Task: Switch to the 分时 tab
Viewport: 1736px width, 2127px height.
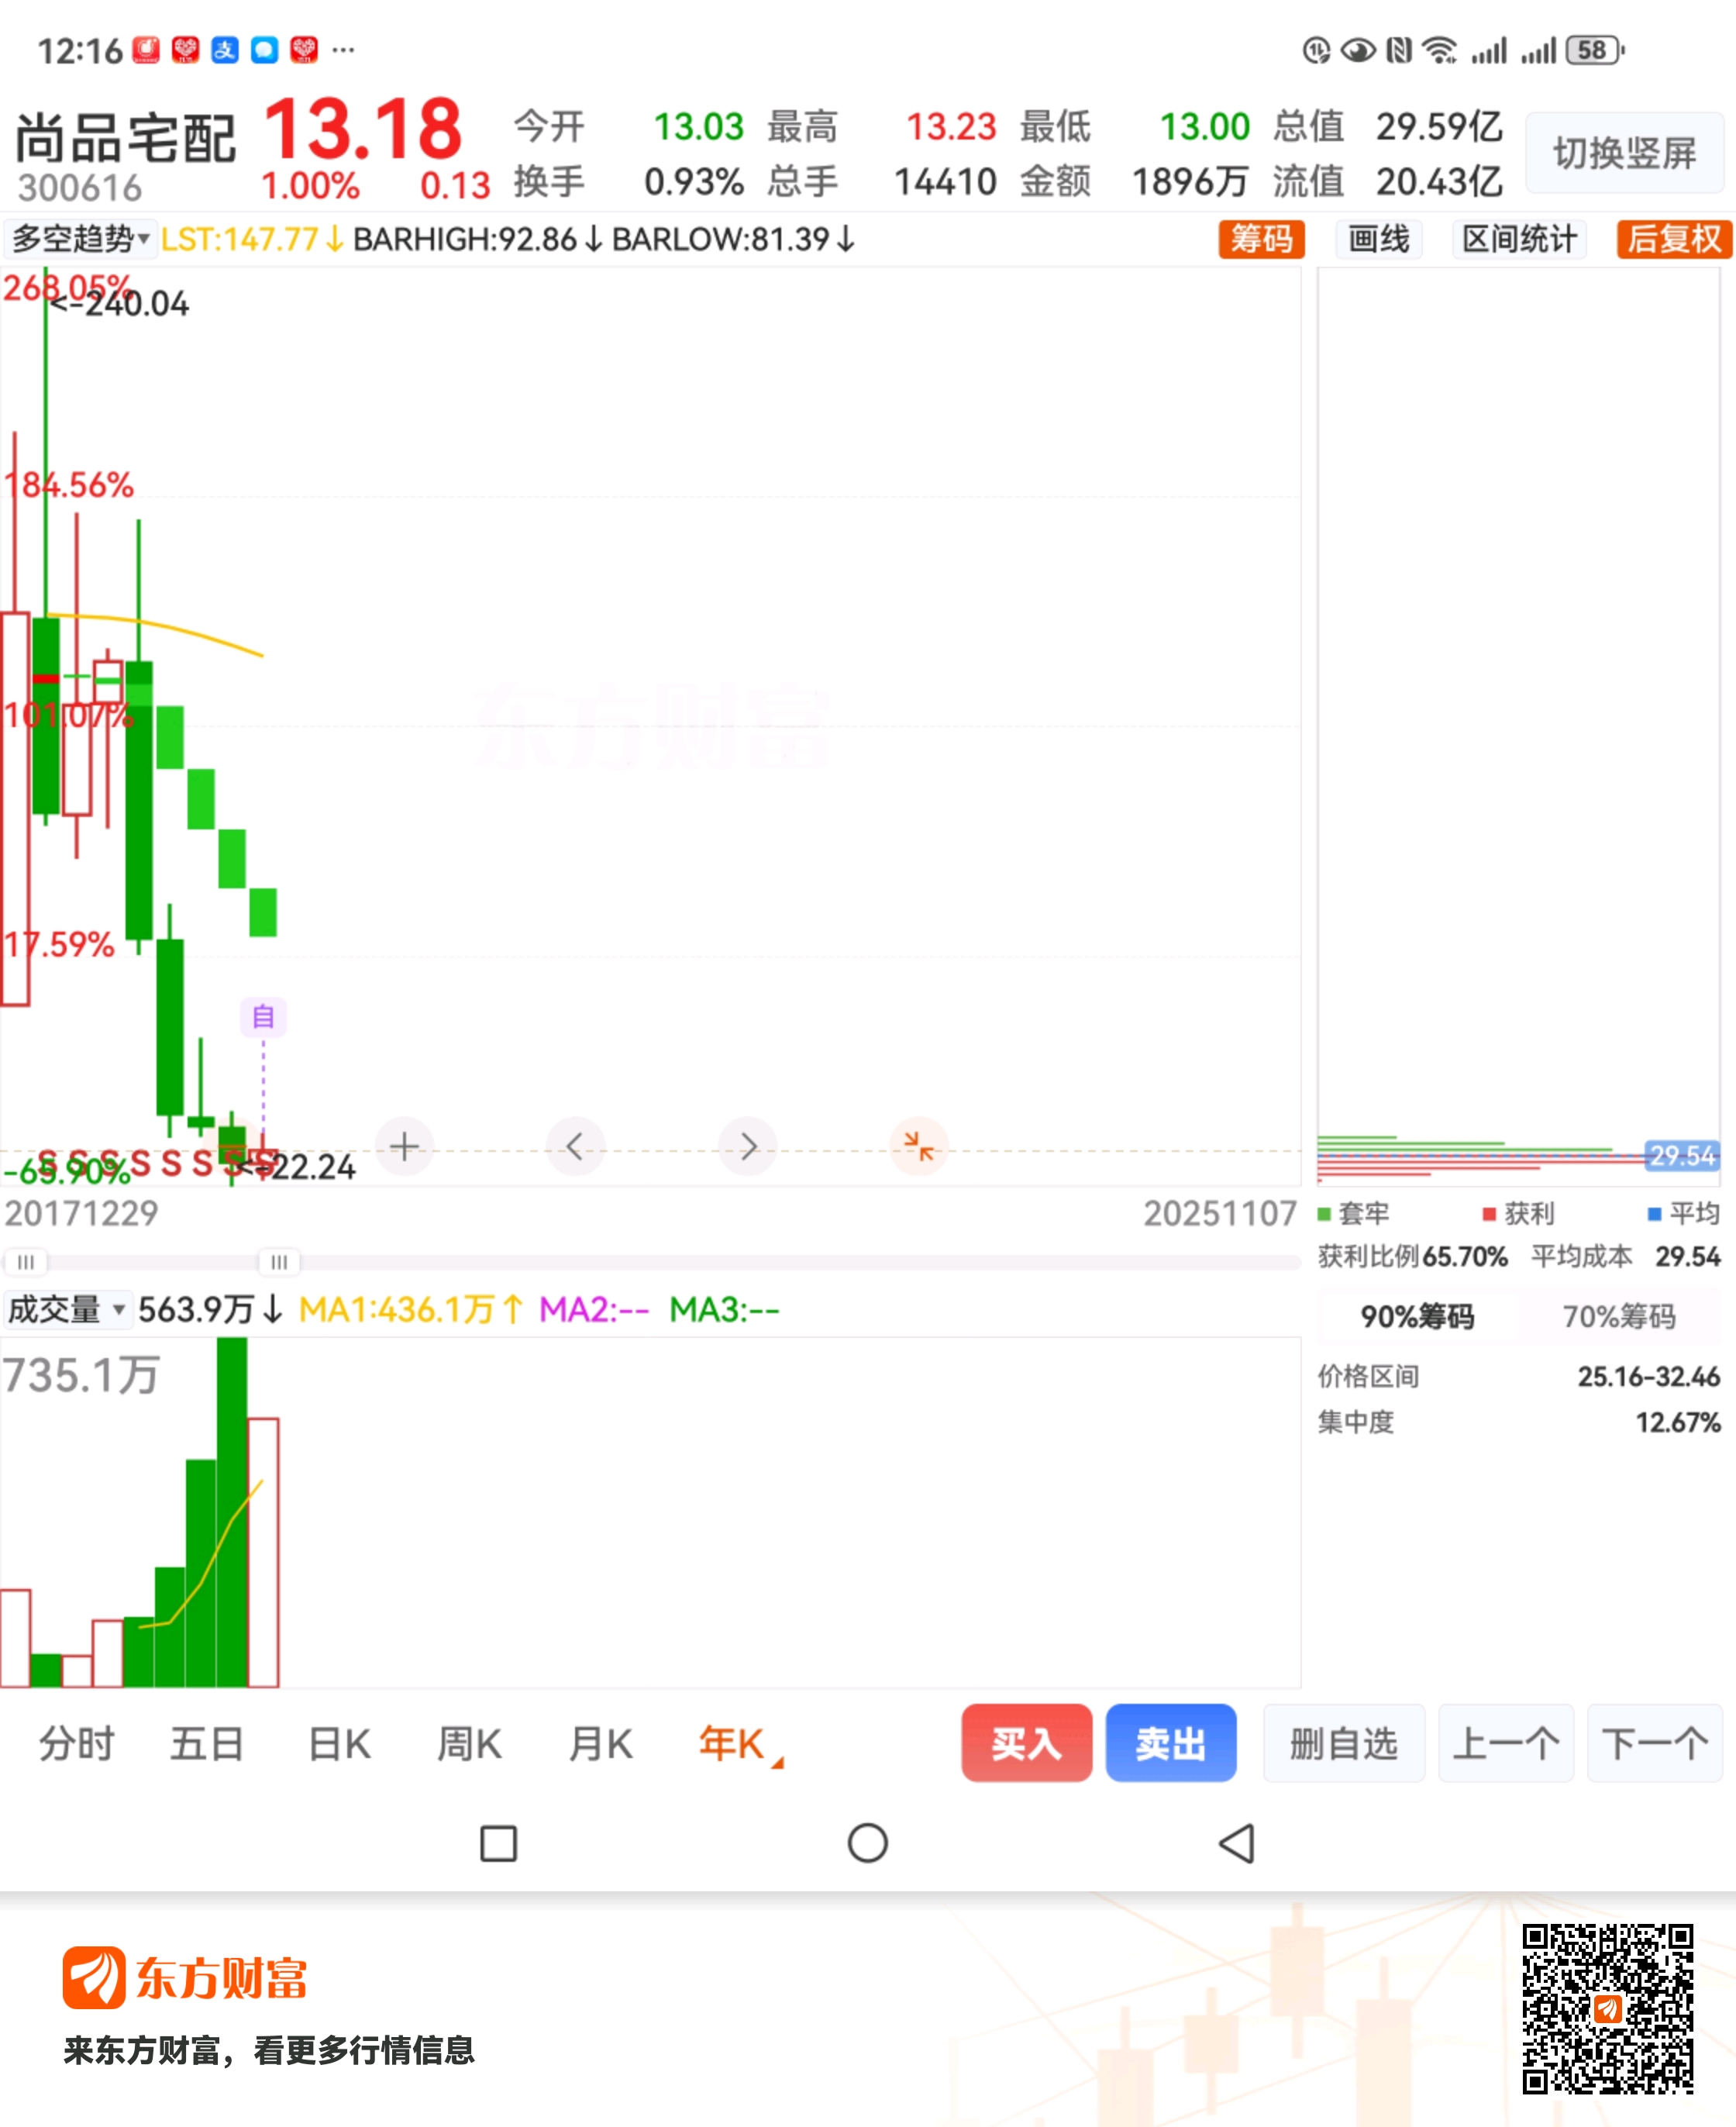Action: tap(77, 1744)
